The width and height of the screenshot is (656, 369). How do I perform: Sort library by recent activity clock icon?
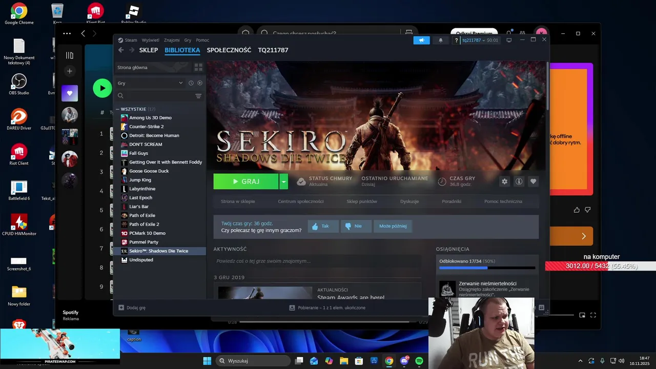pyautogui.click(x=191, y=83)
